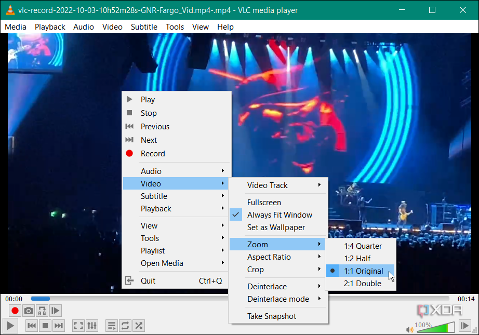
Task: Select 1:2 Half zoom
Action: tap(361, 258)
